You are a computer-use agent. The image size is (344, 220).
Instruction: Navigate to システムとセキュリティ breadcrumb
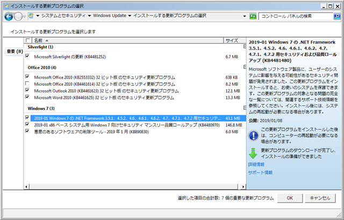click(63, 16)
